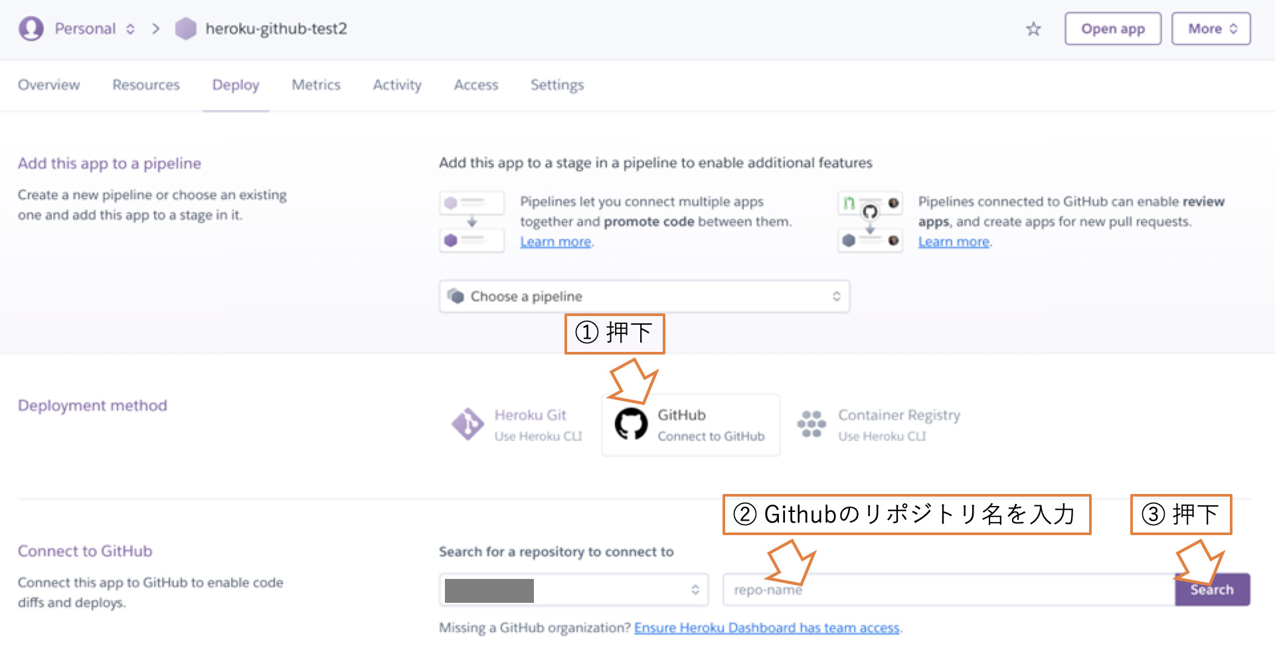Open the Choose a pipeline dropdown
1275x648 pixels.
[x=643, y=296]
